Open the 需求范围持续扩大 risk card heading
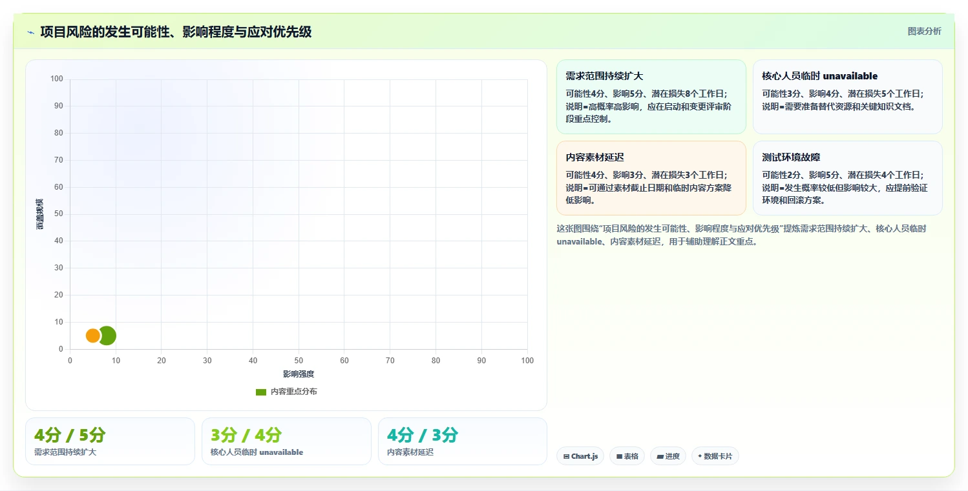This screenshot has width=968, height=491. tap(604, 76)
